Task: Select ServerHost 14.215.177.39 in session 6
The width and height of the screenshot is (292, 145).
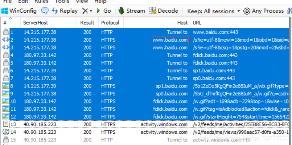Action: tap(40, 71)
